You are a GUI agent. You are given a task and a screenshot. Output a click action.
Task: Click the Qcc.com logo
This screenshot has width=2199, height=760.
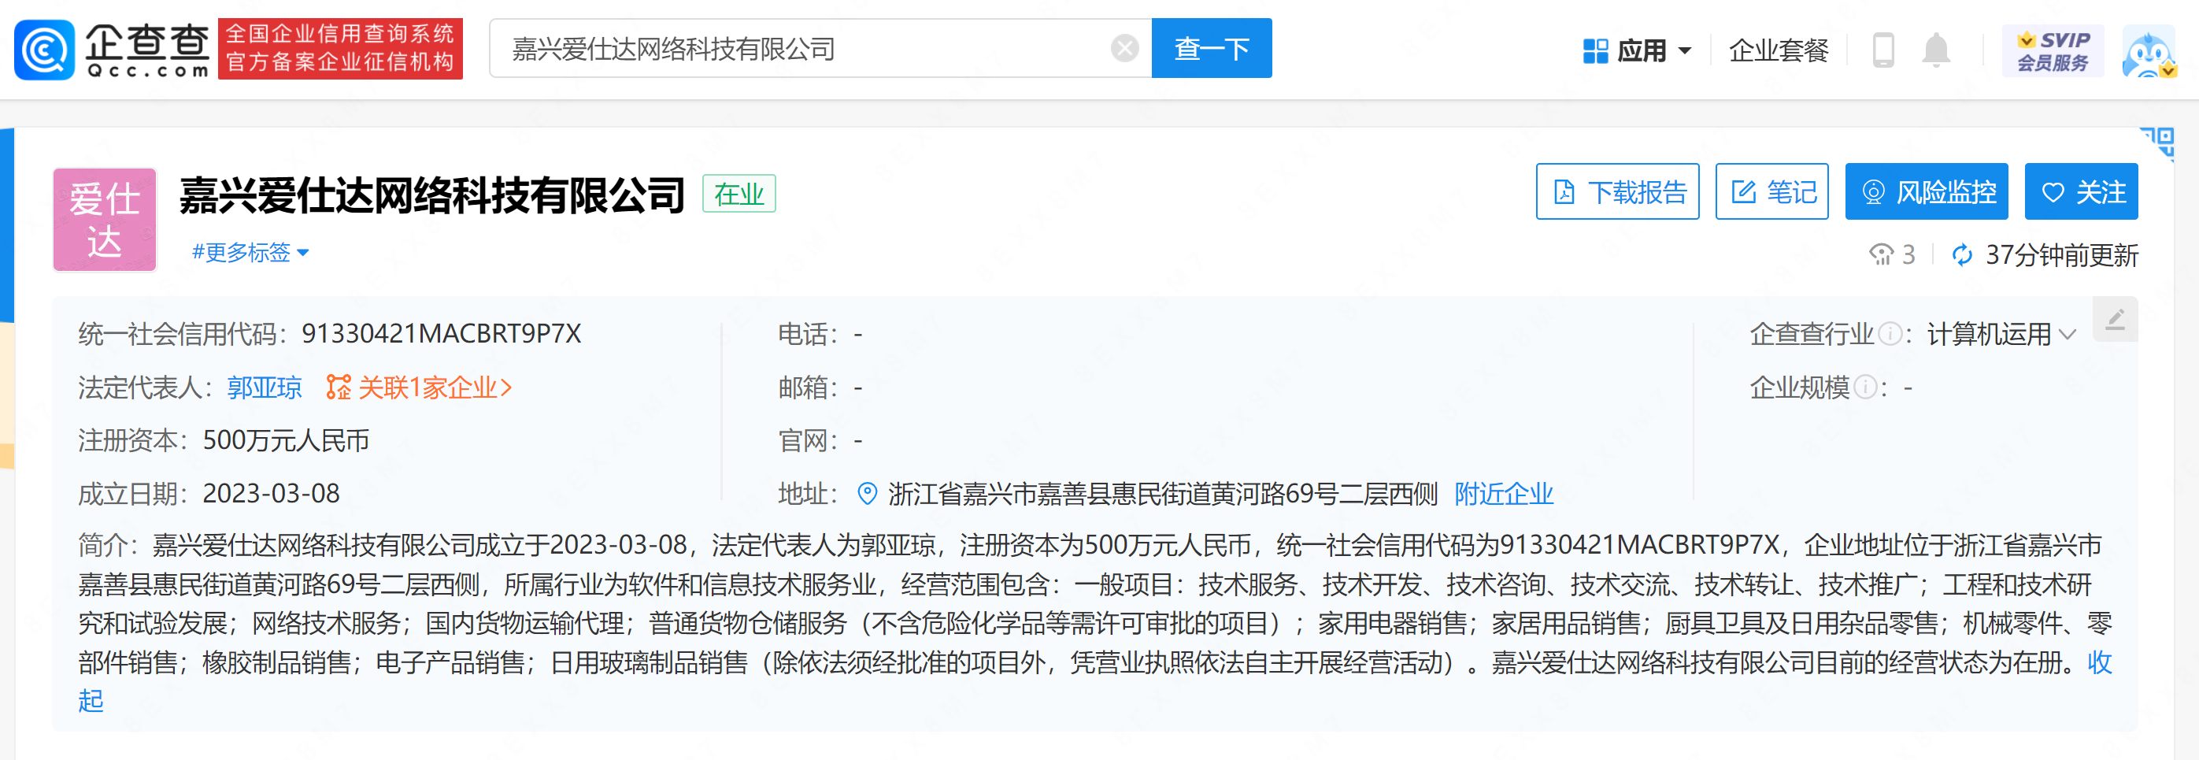[112, 49]
